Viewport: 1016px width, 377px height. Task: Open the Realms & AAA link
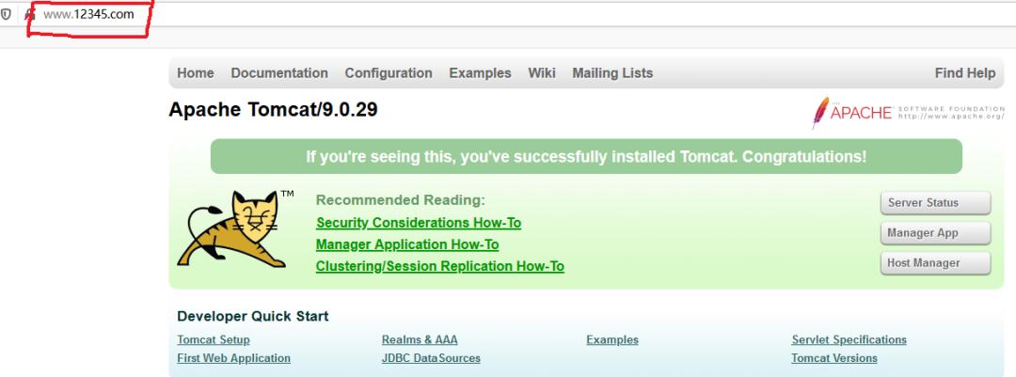[x=420, y=340]
